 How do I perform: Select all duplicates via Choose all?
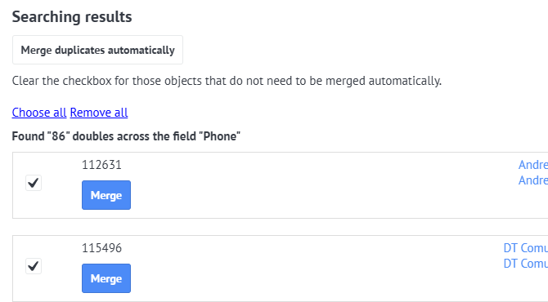(39, 113)
